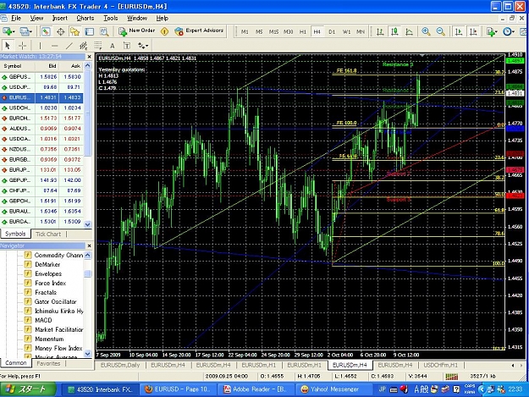
Task: Toggle the Expert Advisors button
Action: pos(199,31)
